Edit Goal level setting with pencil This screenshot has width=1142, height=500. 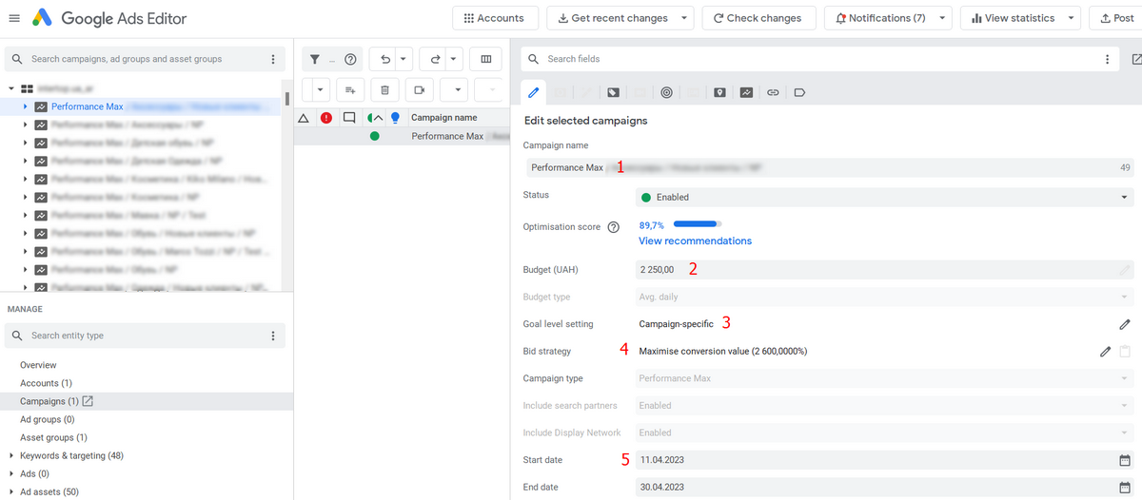(x=1124, y=324)
